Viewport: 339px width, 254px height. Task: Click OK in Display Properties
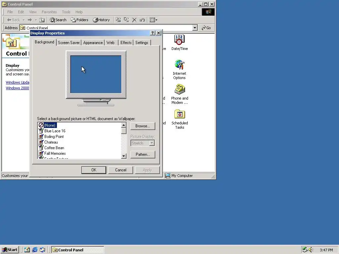(x=94, y=170)
